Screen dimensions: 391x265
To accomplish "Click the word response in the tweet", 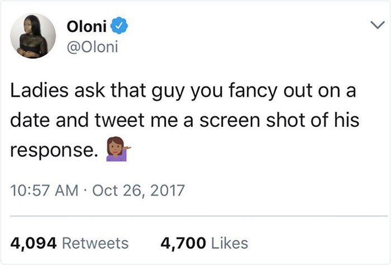I will 54,151.
